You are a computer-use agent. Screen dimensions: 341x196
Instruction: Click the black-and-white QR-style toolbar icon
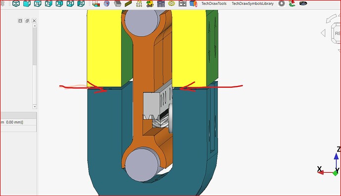182,3
